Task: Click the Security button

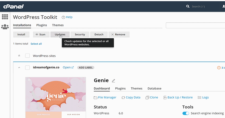Action: pos(80,35)
